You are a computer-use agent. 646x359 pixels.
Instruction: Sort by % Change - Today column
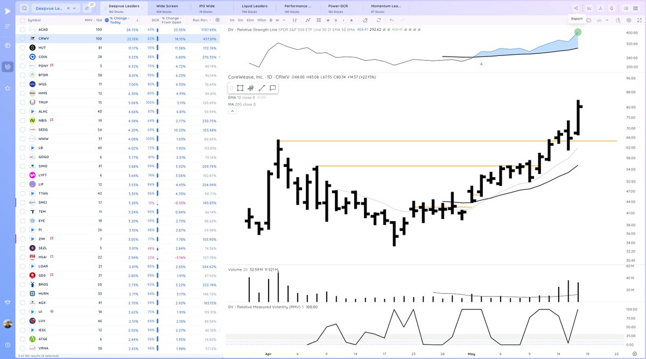coord(121,20)
